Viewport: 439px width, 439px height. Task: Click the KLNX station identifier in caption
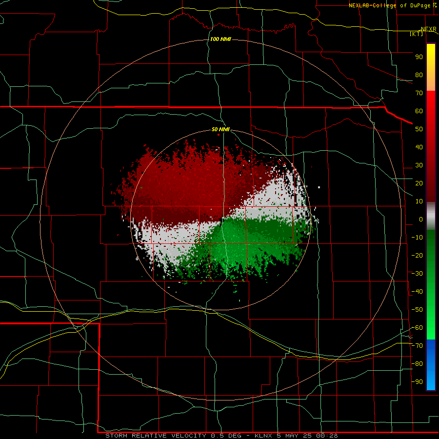263,436
